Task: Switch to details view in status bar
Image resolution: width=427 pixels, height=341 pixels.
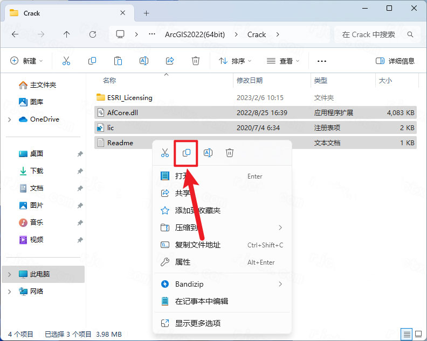Action: (x=407, y=334)
